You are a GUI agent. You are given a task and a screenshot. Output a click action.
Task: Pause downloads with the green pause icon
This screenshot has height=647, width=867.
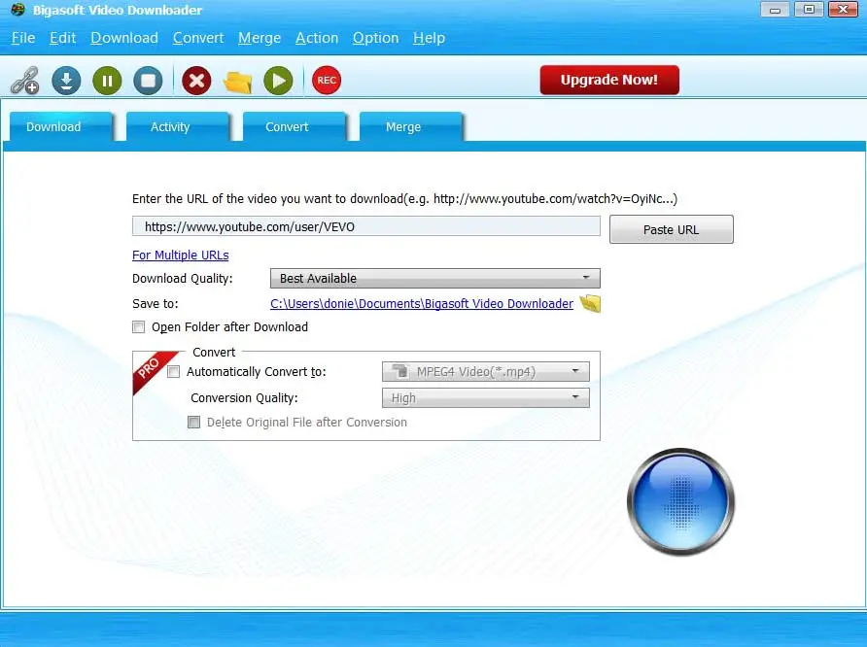pyautogui.click(x=107, y=81)
